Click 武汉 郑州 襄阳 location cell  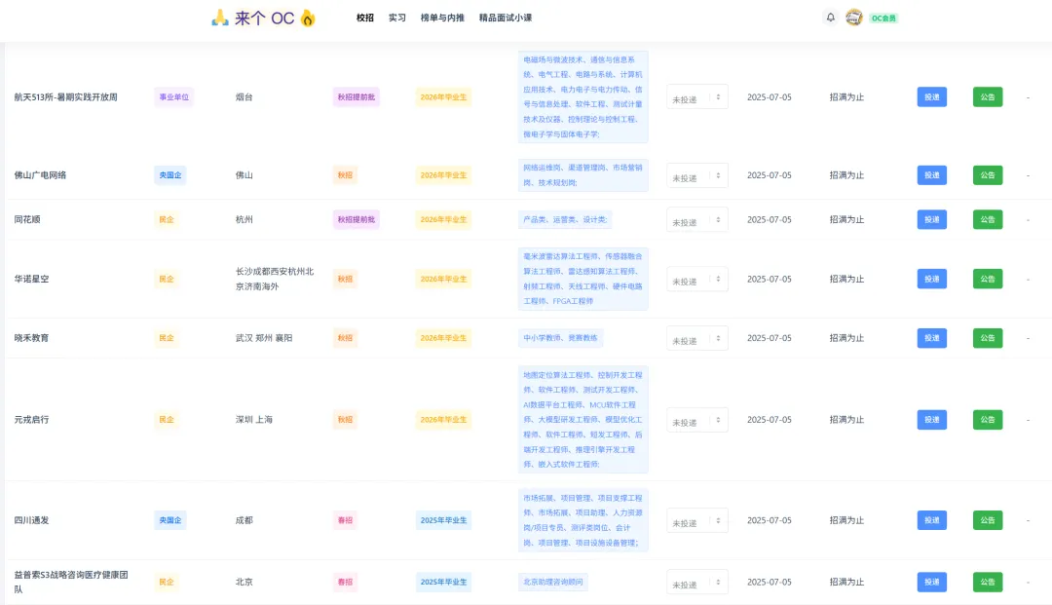point(264,338)
